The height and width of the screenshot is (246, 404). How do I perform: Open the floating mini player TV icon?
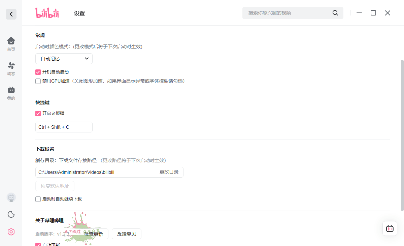point(390,228)
